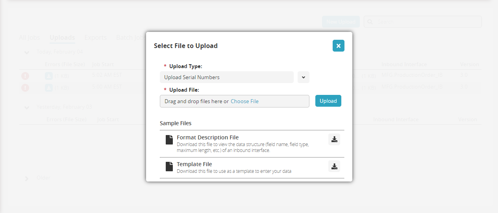
Task: Collapse the Yesterday, February 03 group
Action: (x=27, y=107)
